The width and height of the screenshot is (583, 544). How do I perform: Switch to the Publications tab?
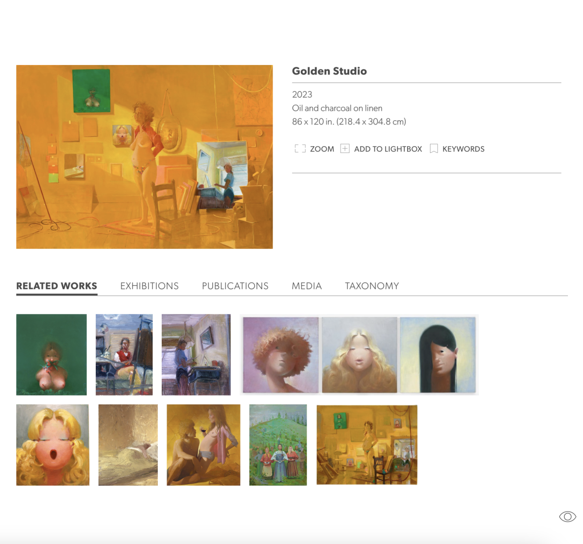coord(235,286)
